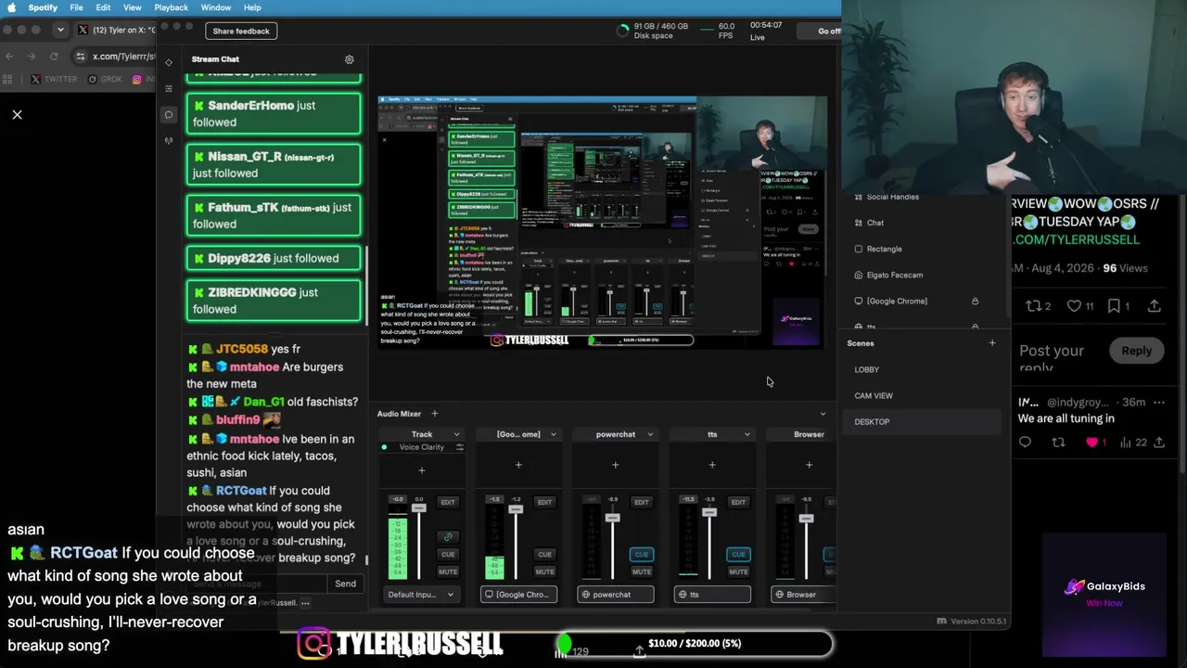Unlike the indygroy reply pink heart
This screenshot has width=1187, height=668.
click(1091, 443)
